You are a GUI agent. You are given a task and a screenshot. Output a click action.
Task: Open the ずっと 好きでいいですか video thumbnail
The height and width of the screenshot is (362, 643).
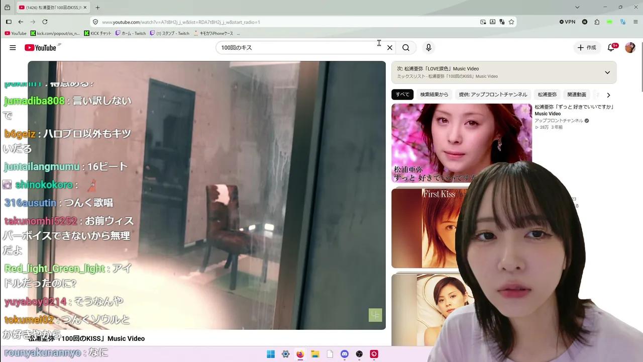point(462,143)
